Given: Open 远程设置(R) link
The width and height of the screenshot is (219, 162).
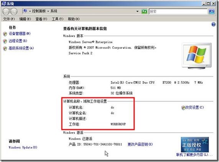Looking at the screenshot, I should pyautogui.click(x=18, y=41).
